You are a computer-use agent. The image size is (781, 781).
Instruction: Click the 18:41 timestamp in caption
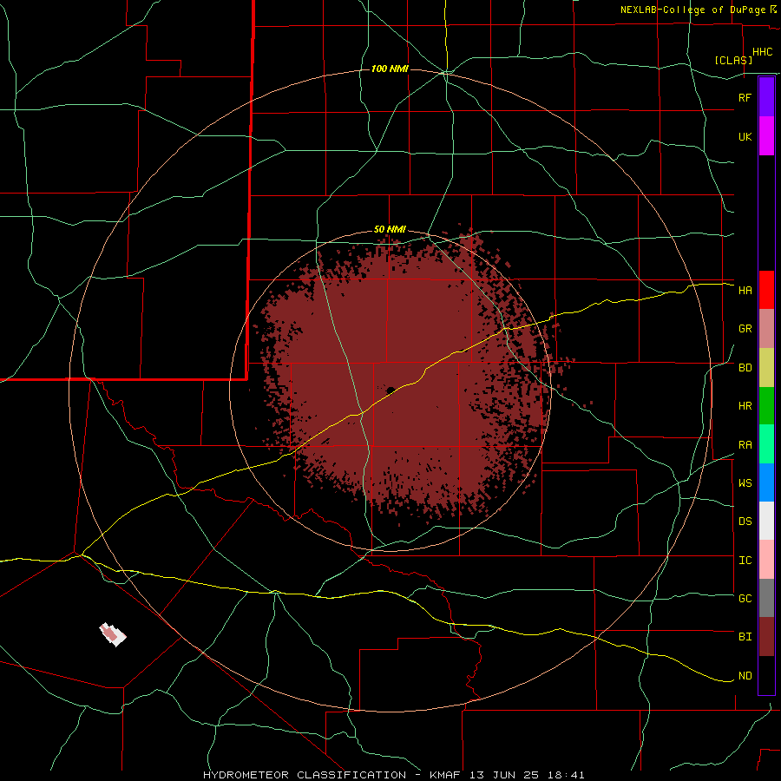[x=566, y=775]
